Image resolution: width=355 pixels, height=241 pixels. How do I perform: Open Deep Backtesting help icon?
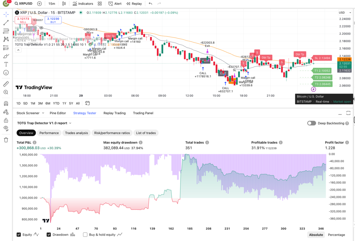coord(347,123)
